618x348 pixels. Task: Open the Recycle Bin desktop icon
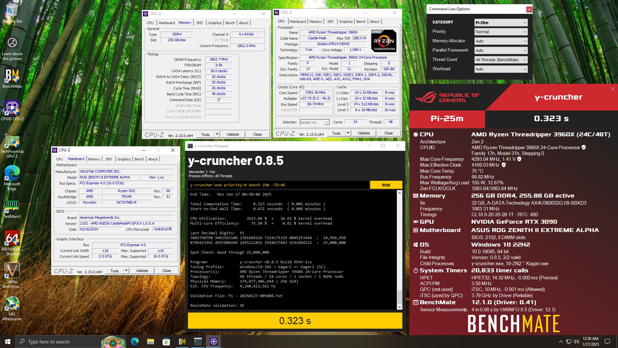coord(12,13)
